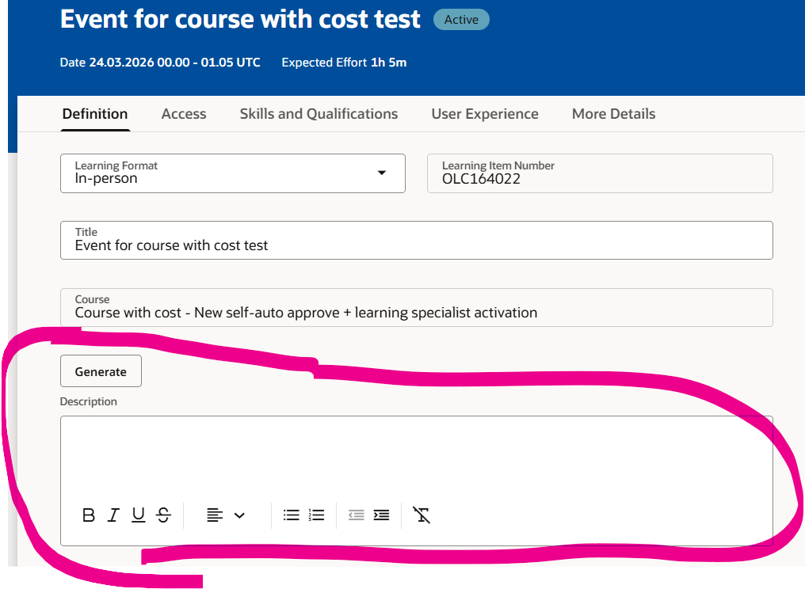Screen dimensions: 805x589
Task: Click into the Title input field
Action: click(x=416, y=240)
